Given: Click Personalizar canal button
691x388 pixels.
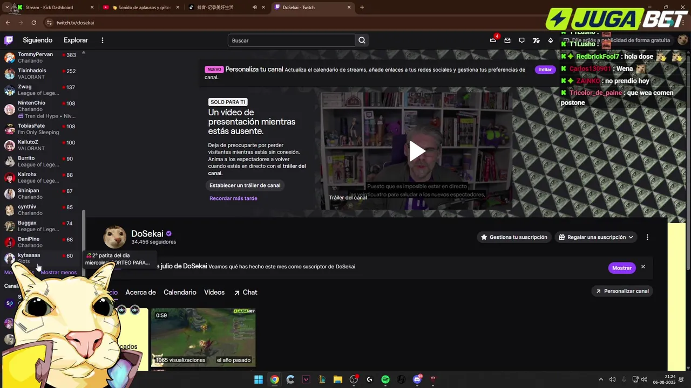Looking at the screenshot, I should point(622,291).
